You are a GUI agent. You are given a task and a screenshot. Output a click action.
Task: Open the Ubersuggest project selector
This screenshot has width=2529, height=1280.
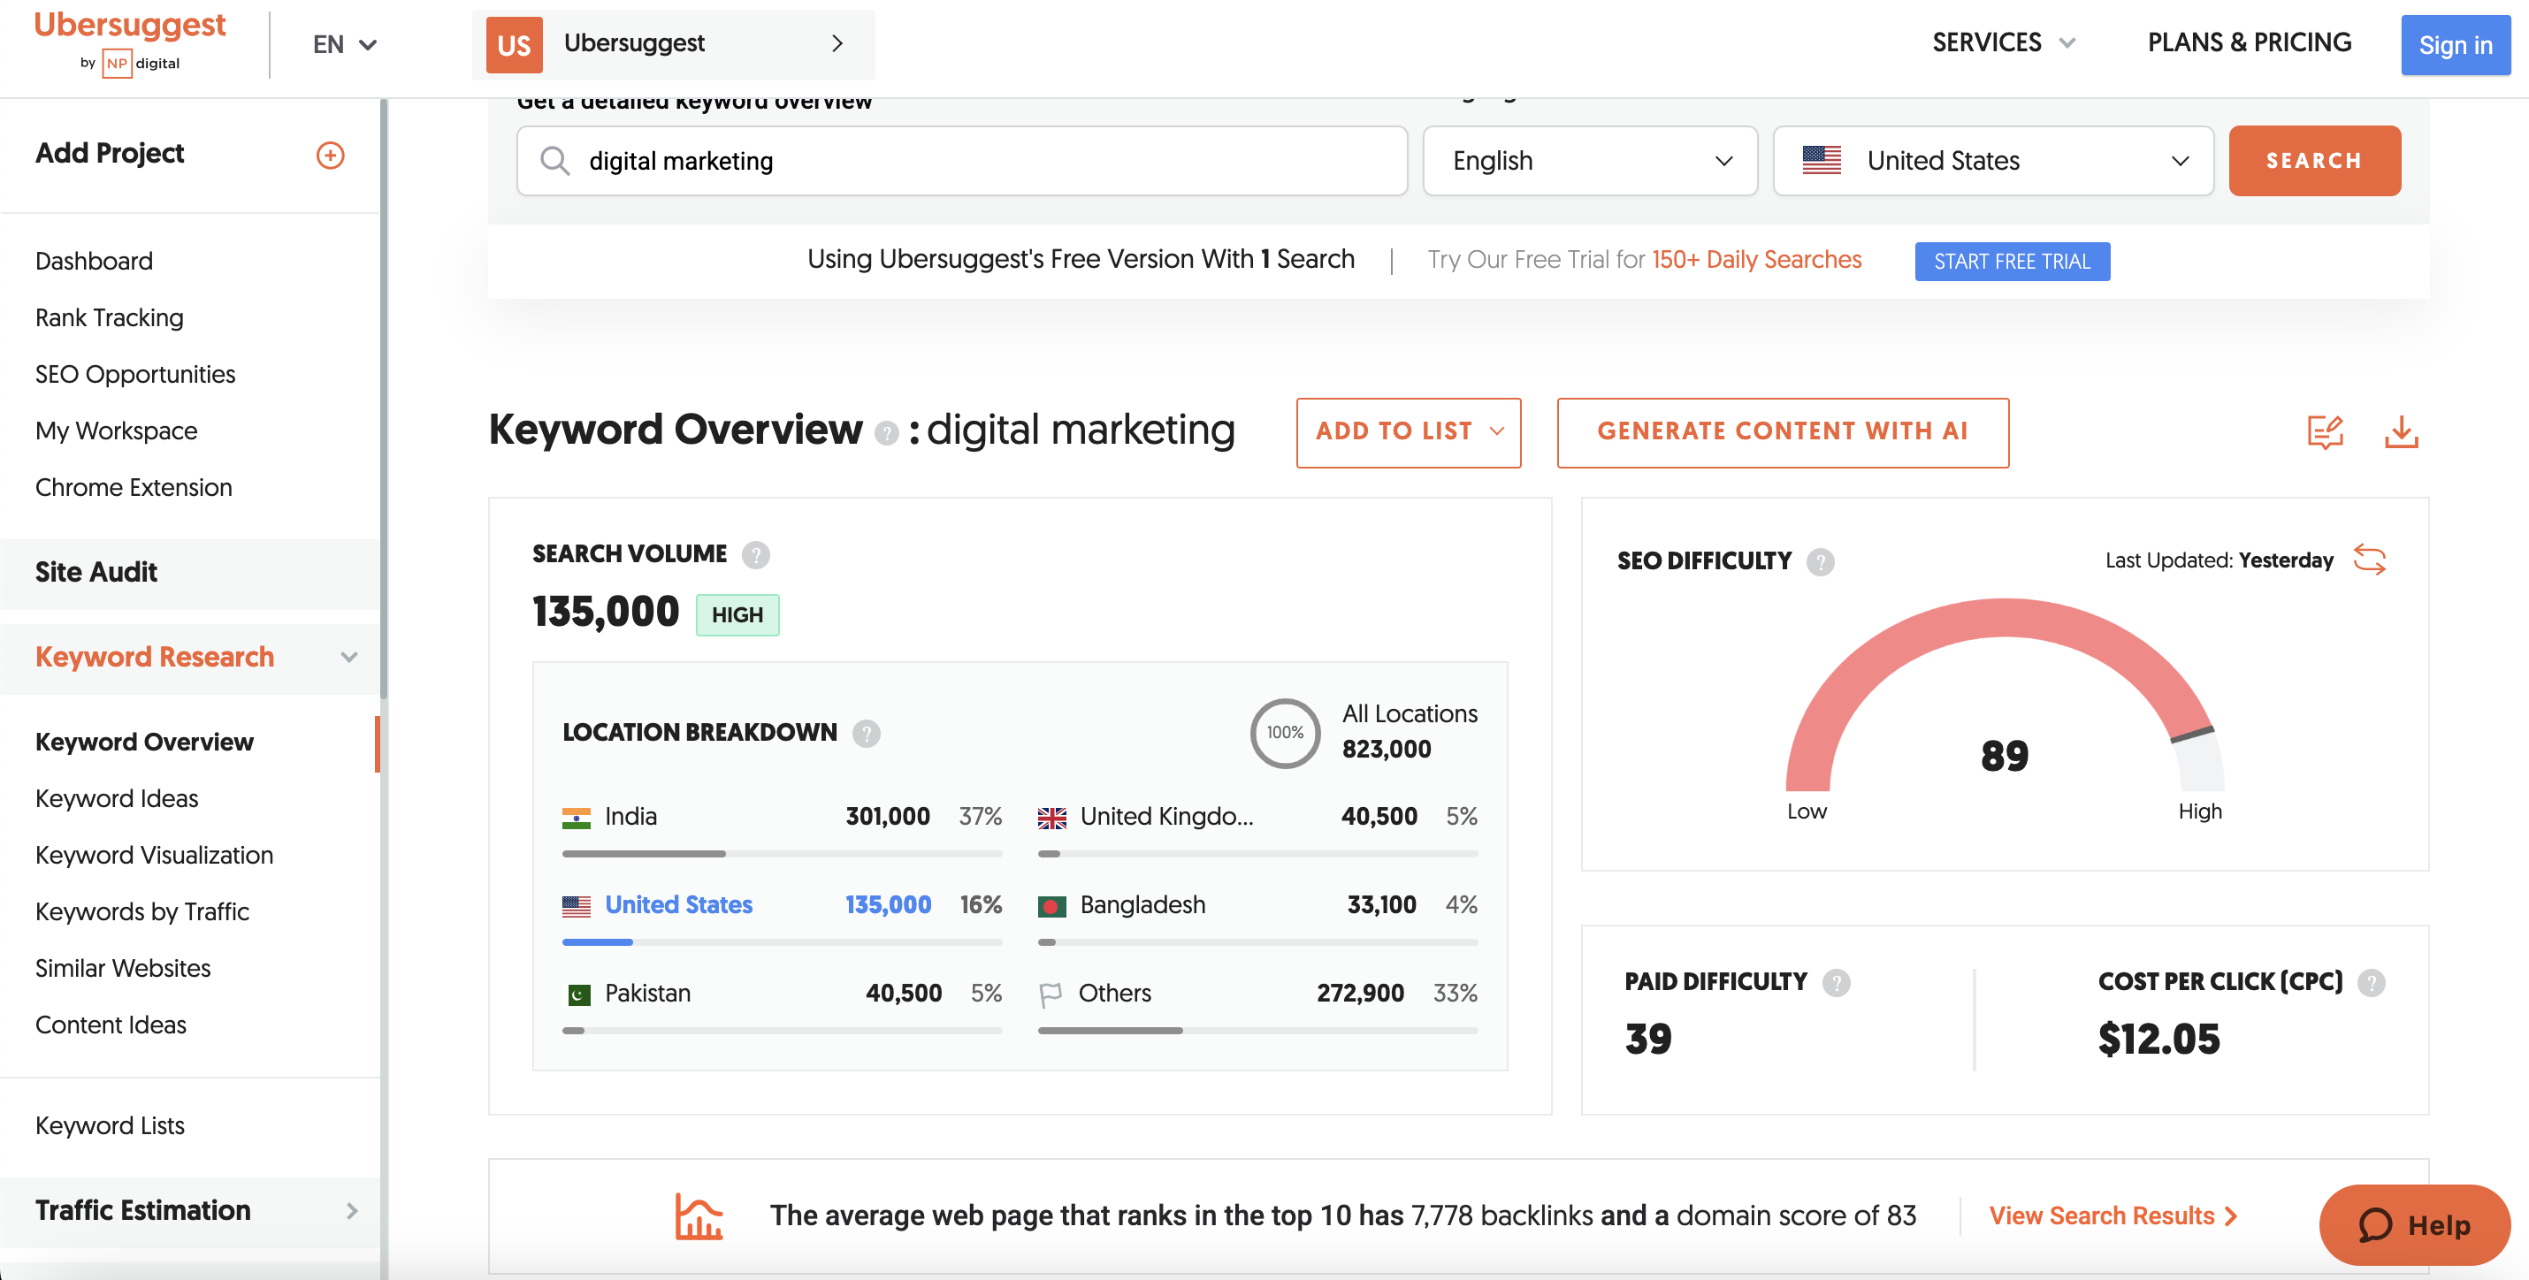(x=674, y=44)
